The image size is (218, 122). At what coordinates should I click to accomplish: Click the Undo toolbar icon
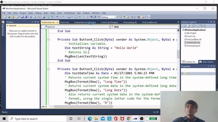[57, 17]
